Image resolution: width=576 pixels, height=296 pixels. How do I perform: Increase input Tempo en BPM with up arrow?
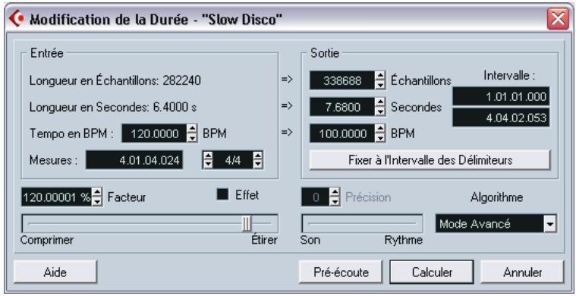[x=192, y=128]
